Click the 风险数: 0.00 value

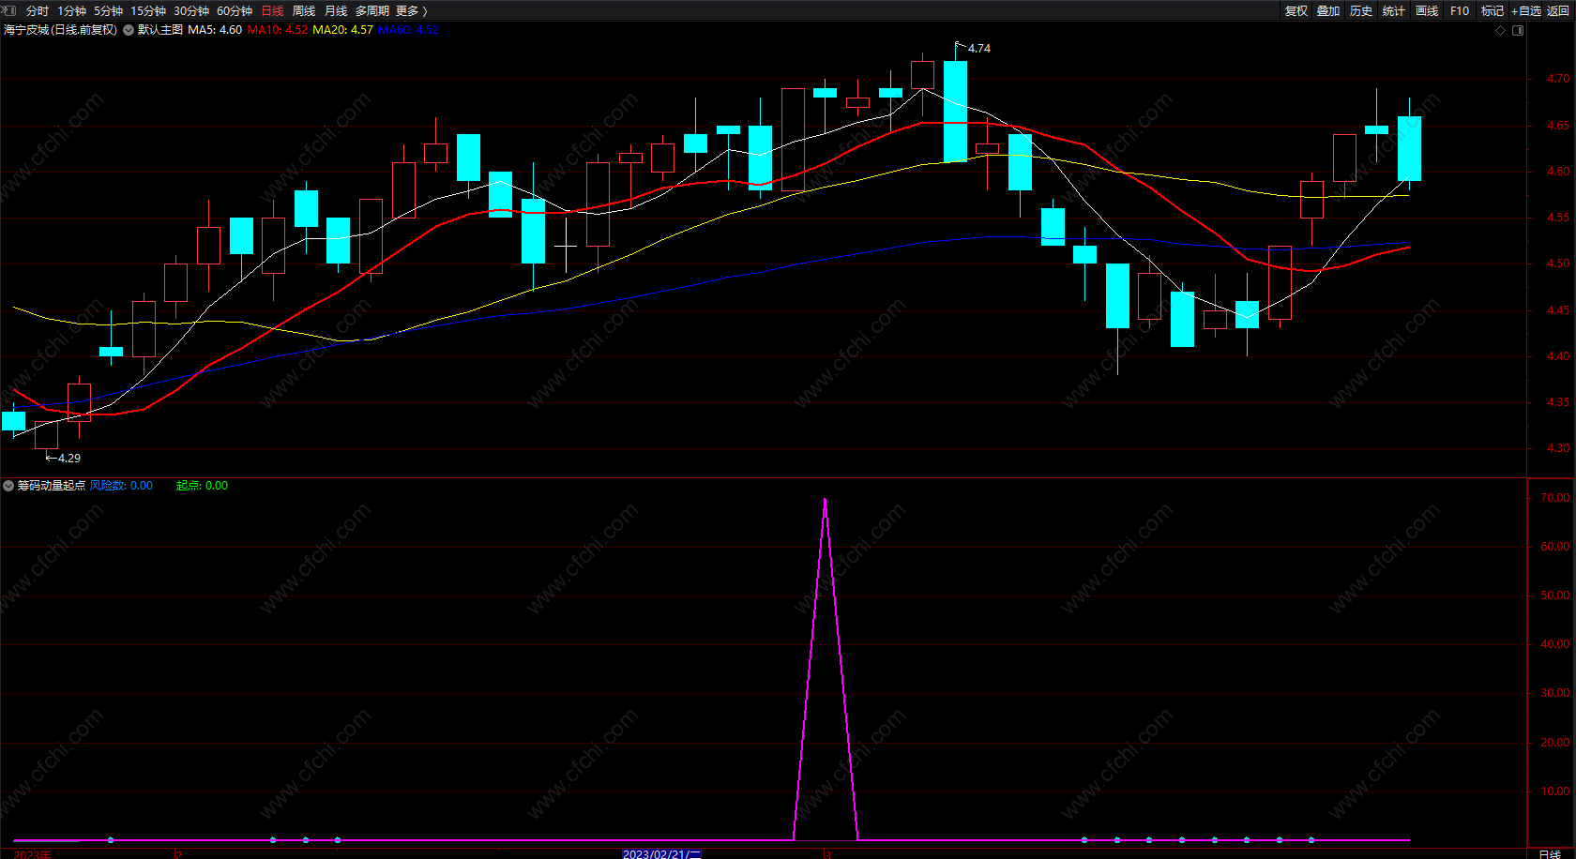[121, 486]
